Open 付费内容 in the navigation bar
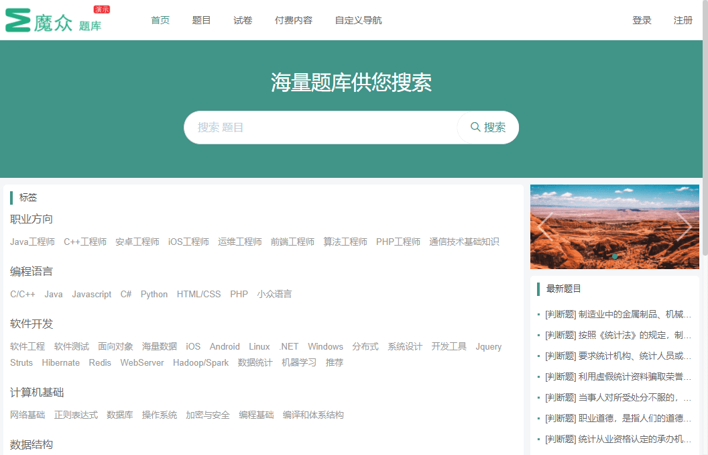 click(x=294, y=20)
